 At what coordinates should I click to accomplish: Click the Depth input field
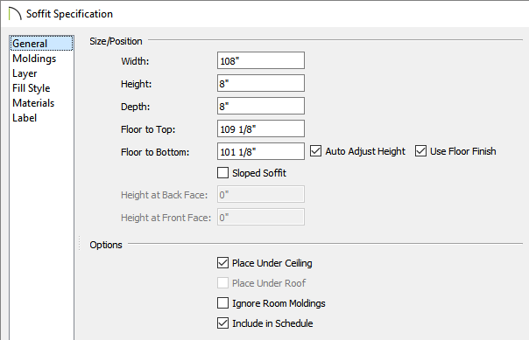pyautogui.click(x=261, y=106)
